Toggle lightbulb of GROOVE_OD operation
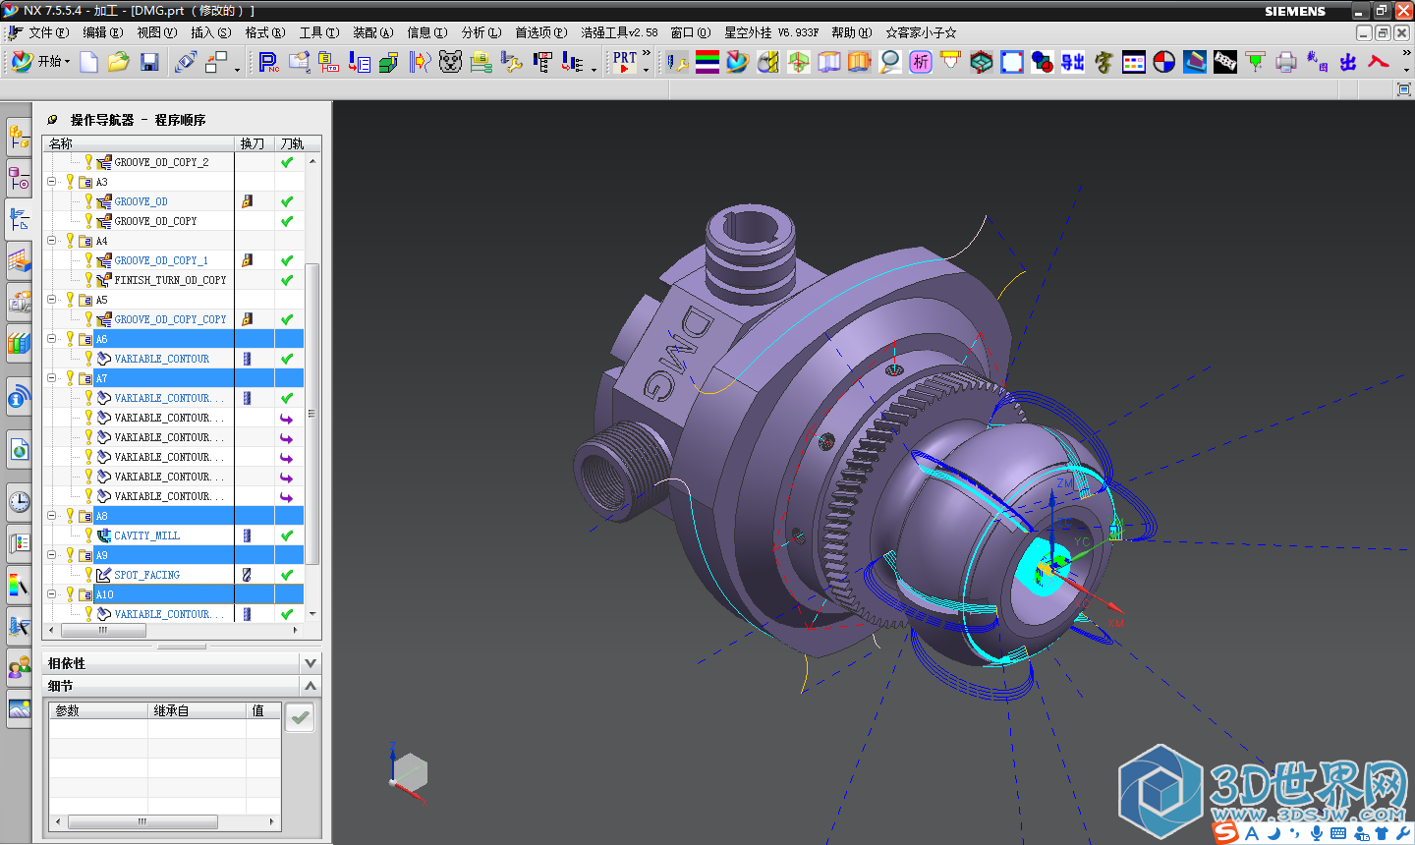The width and height of the screenshot is (1415, 845). click(x=88, y=200)
